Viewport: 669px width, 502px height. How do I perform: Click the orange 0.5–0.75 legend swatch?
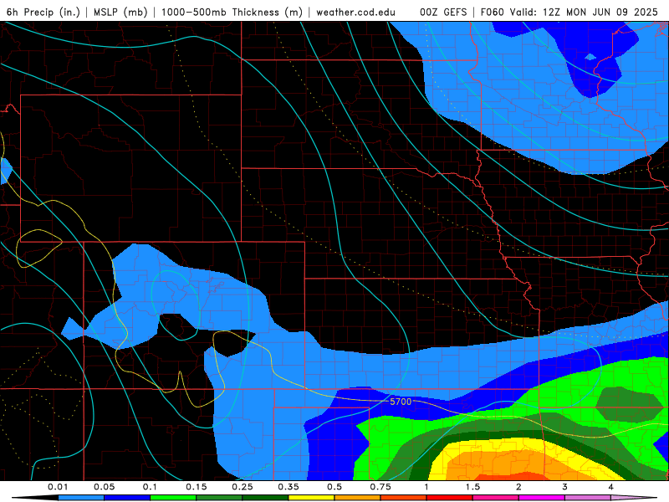[x=358, y=498]
